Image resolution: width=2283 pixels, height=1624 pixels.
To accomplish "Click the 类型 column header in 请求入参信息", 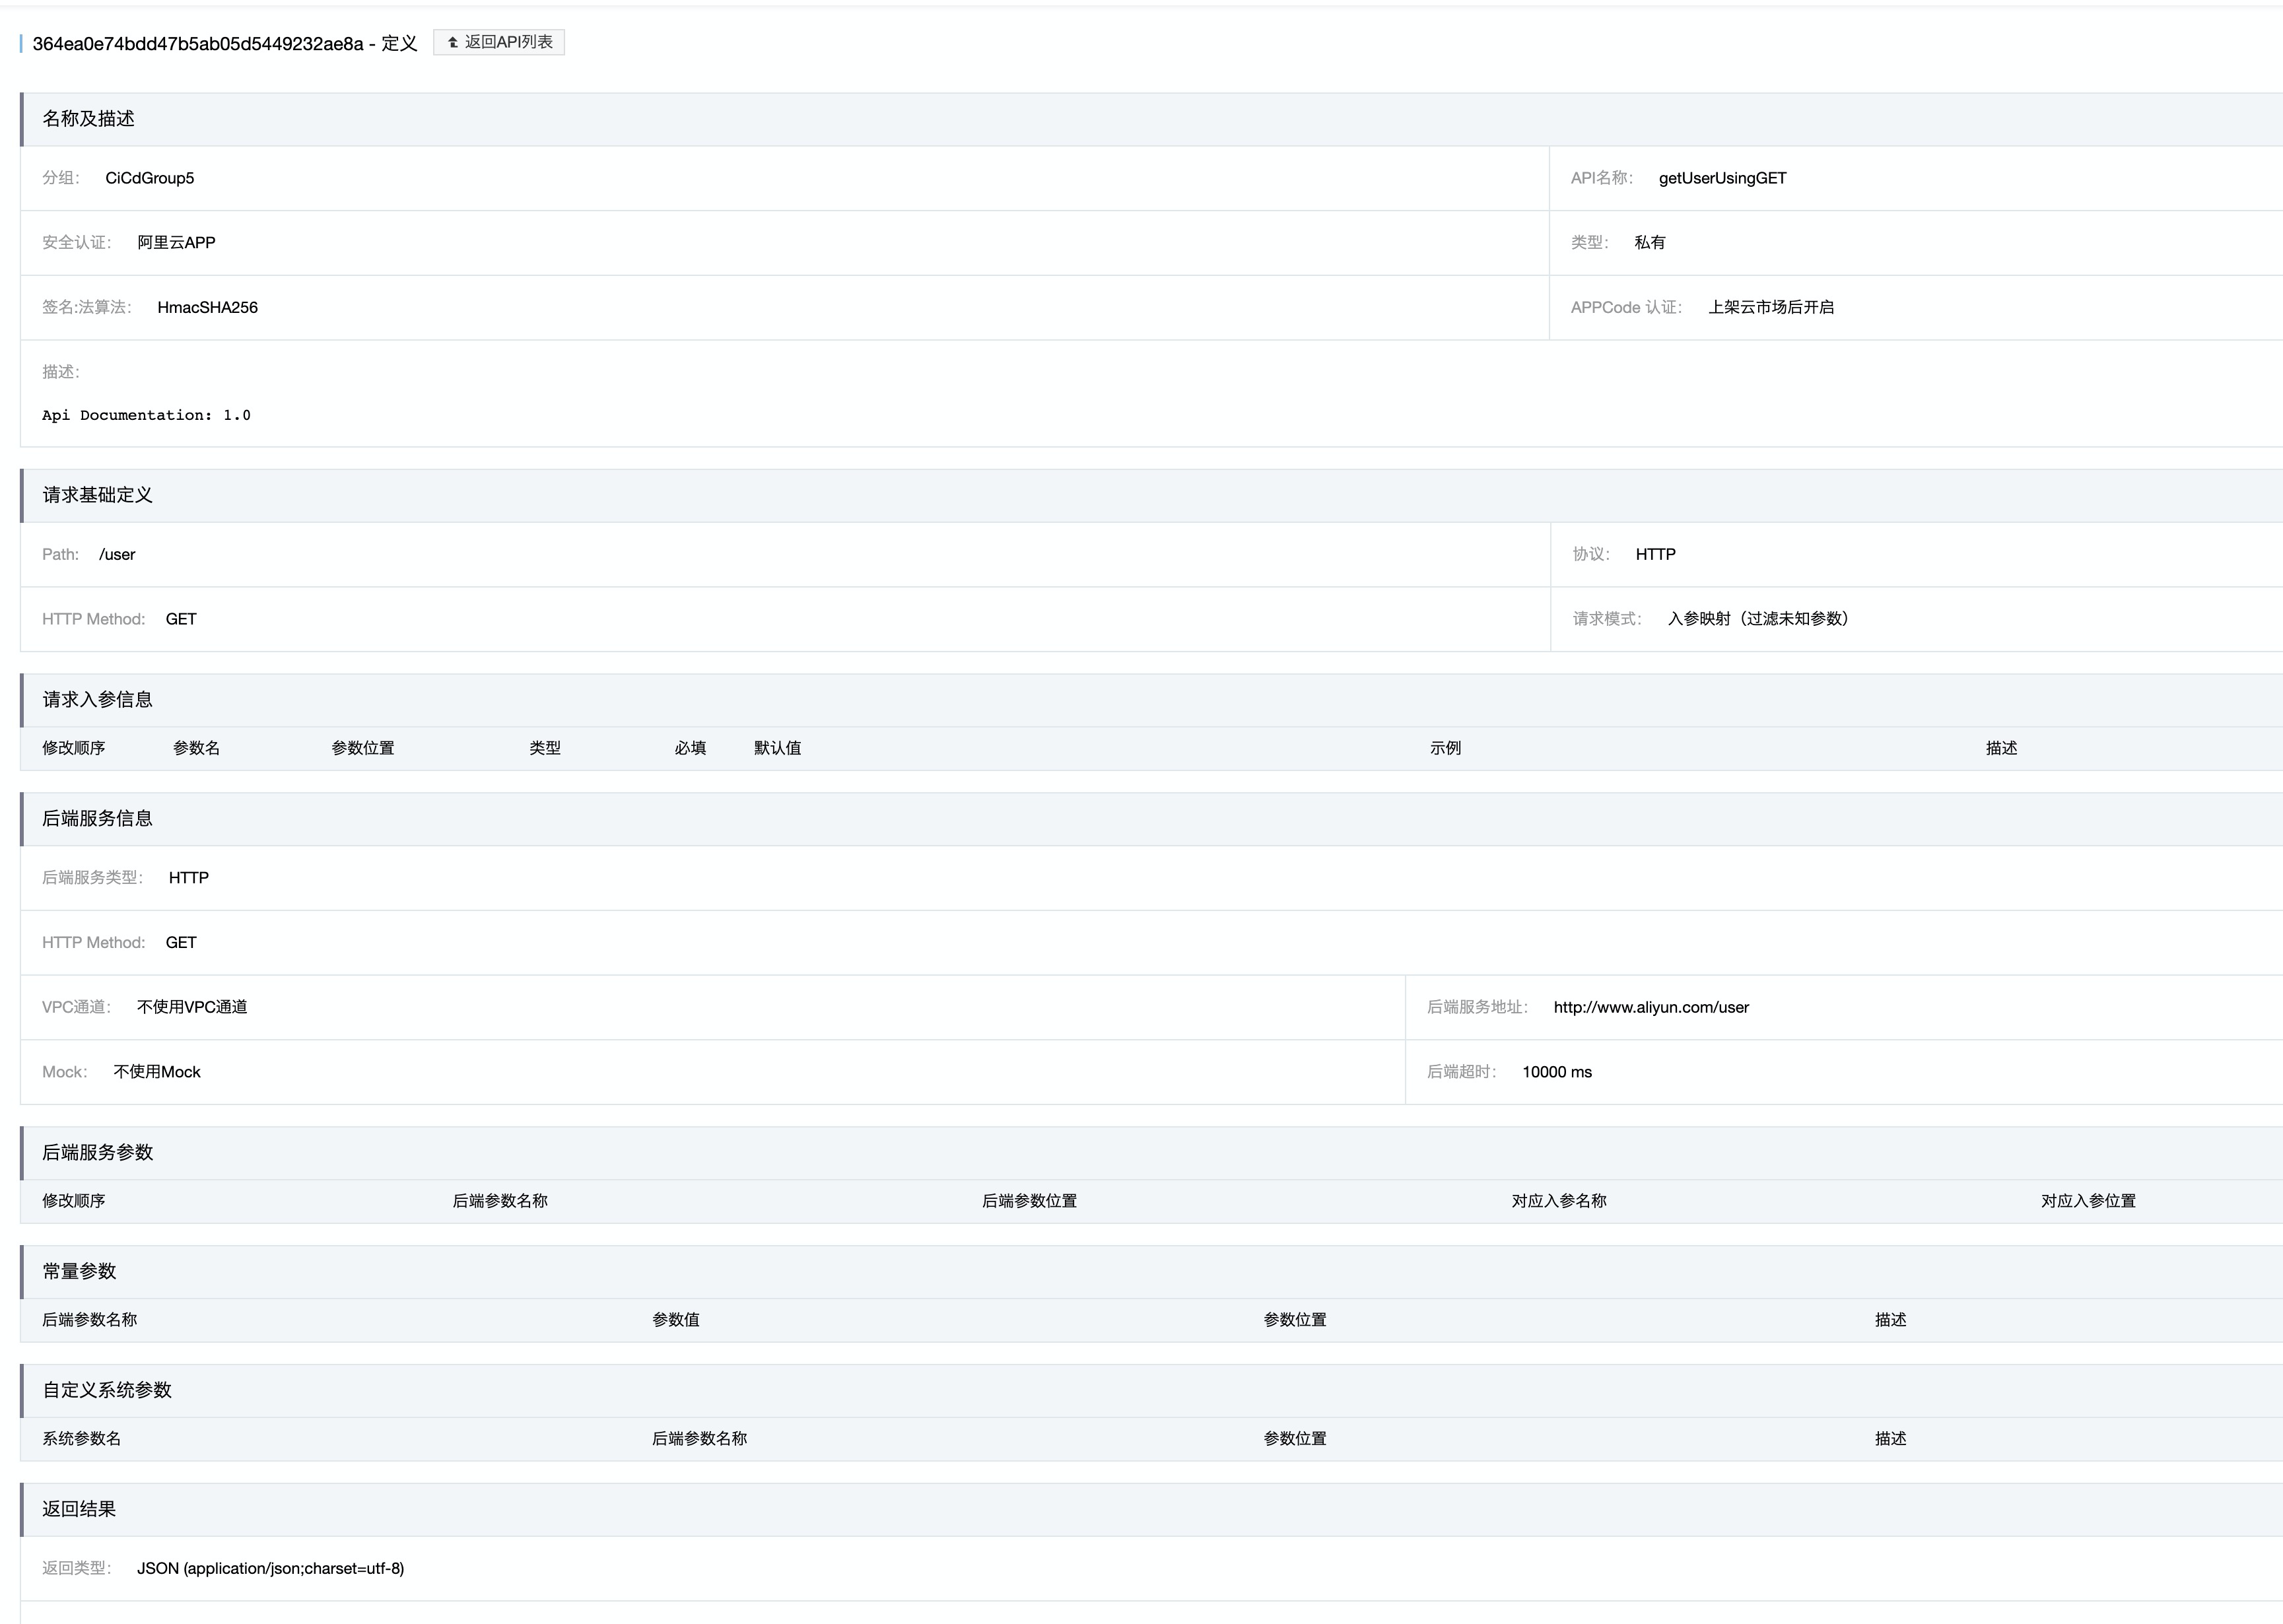I will click(545, 748).
